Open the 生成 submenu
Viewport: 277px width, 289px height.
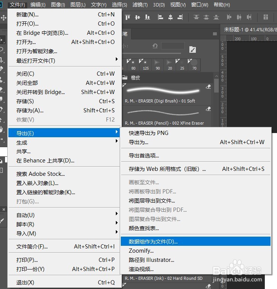(x=64, y=143)
